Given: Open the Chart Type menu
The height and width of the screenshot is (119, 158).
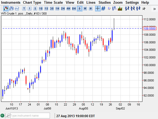Looking at the screenshot, I should 32,2.
